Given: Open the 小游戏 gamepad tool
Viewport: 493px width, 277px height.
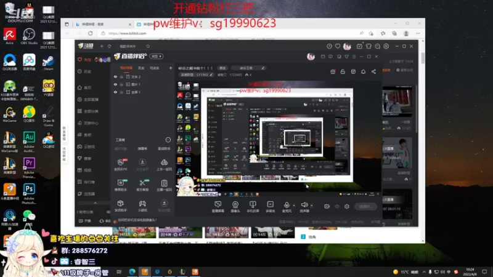Looking at the screenshot, I should tap(142, 206).
